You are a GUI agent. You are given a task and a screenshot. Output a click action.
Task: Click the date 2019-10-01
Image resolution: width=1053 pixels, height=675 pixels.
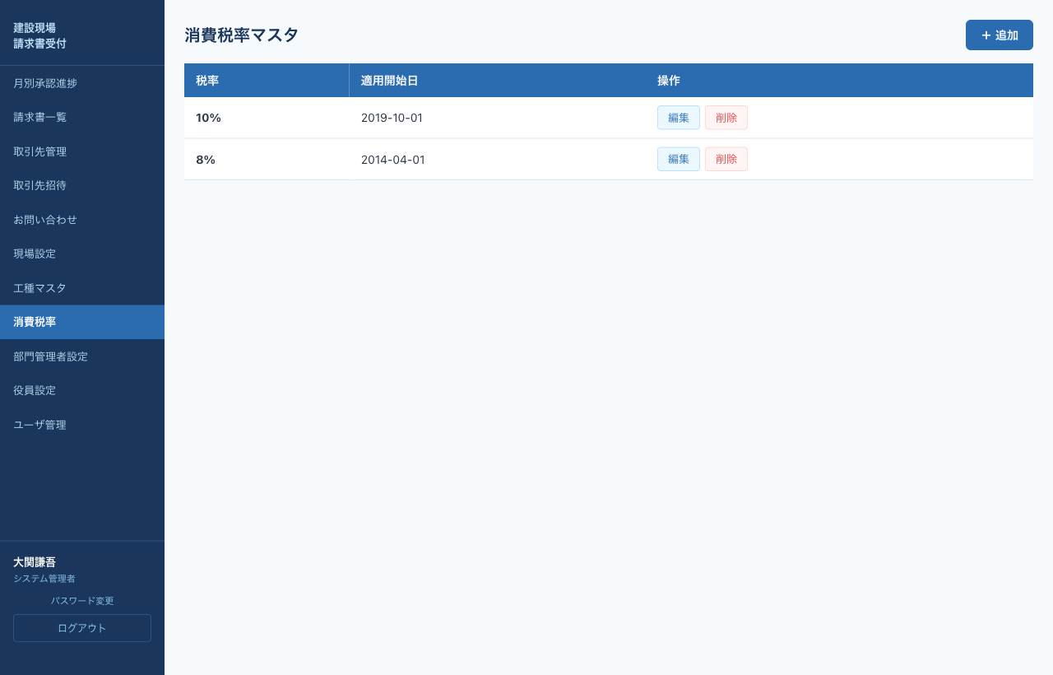coord(392,118)
